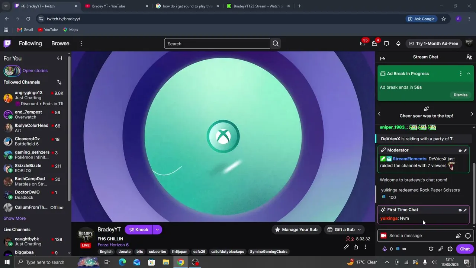Open the Following page
Screen dimensions: 476x268
[x=30, y=44]
